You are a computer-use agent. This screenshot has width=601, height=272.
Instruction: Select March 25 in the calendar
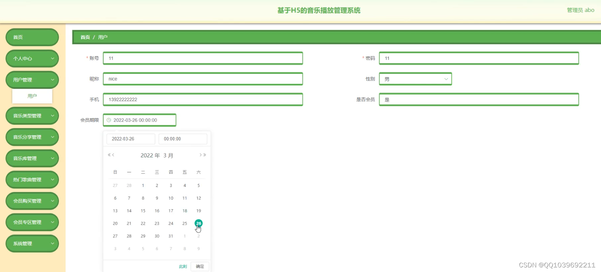185,224
